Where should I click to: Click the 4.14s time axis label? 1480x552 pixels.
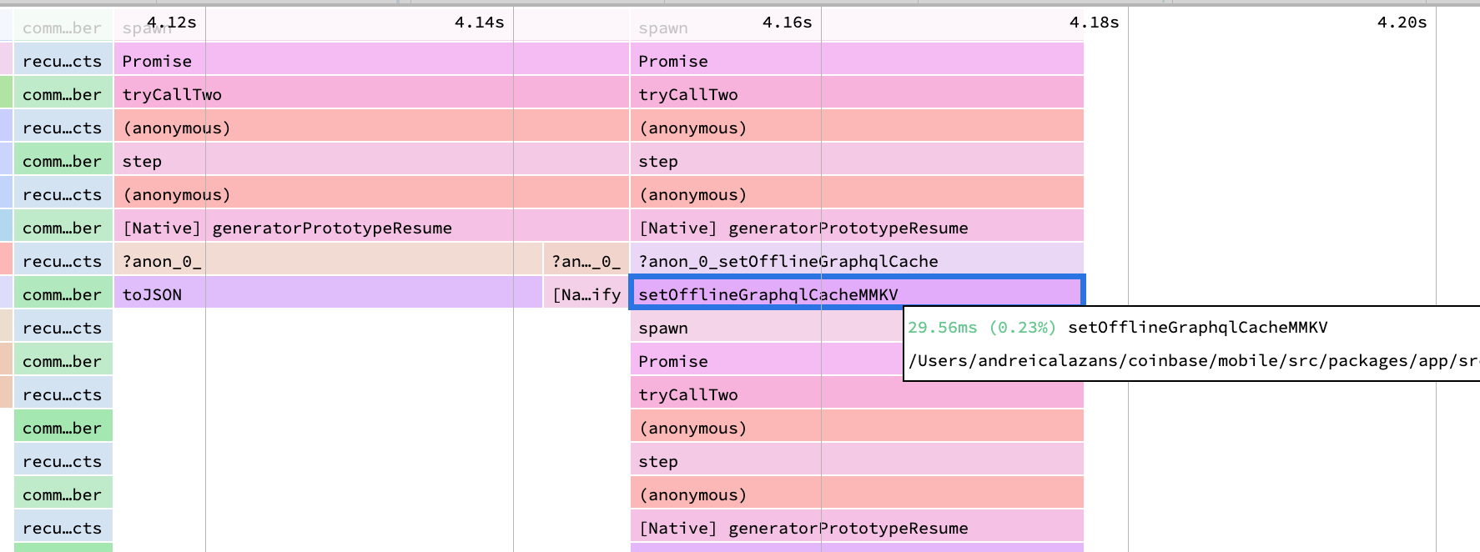tap(480, 22)
